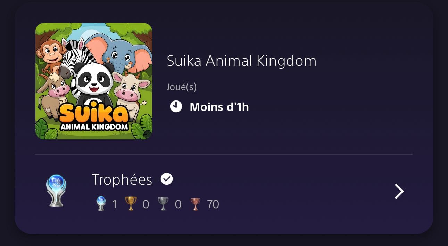Image resolution: width=448 pixels, height=246 pixels.
Task: Select the silver trophy counter icon
Action: [163, 204]
